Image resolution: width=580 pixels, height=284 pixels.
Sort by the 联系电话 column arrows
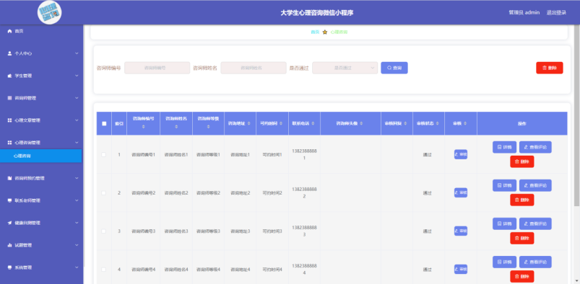click(313, 123)
